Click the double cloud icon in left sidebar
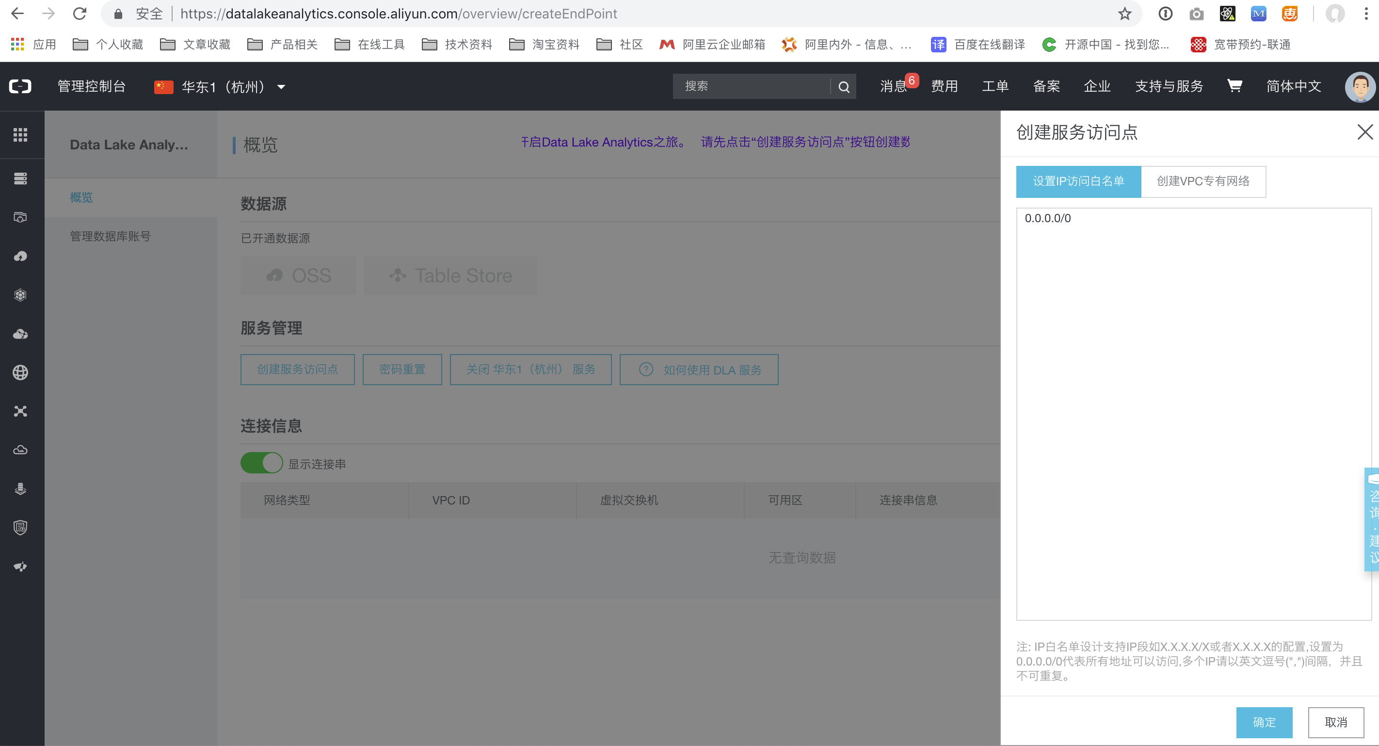 (x=20, y=334)
